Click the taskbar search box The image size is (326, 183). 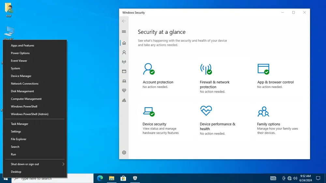[x=52, y=178]
